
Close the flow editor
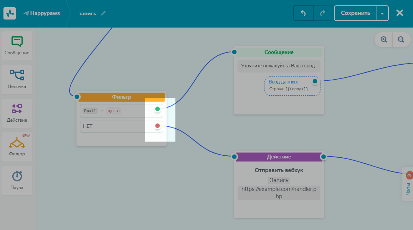(x=400, y=13)
